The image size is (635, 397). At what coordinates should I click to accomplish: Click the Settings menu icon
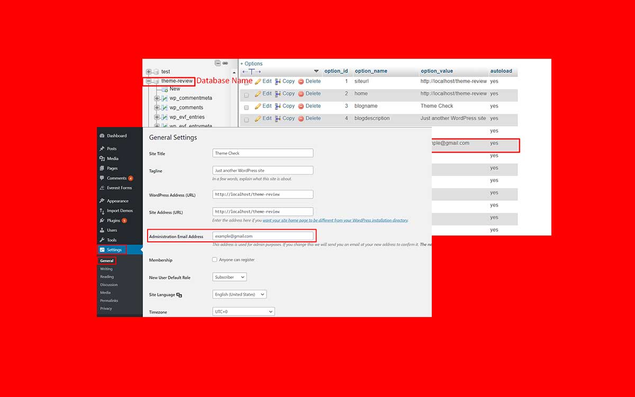click(x=102, y=250)
